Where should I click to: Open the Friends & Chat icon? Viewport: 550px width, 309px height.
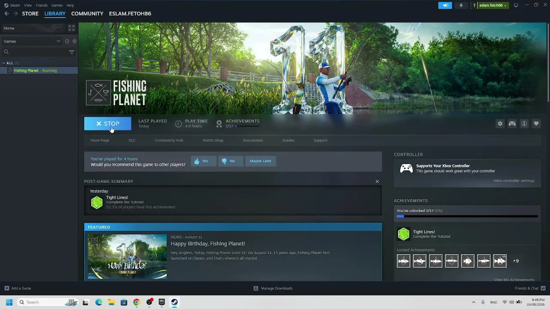(543, 288)
